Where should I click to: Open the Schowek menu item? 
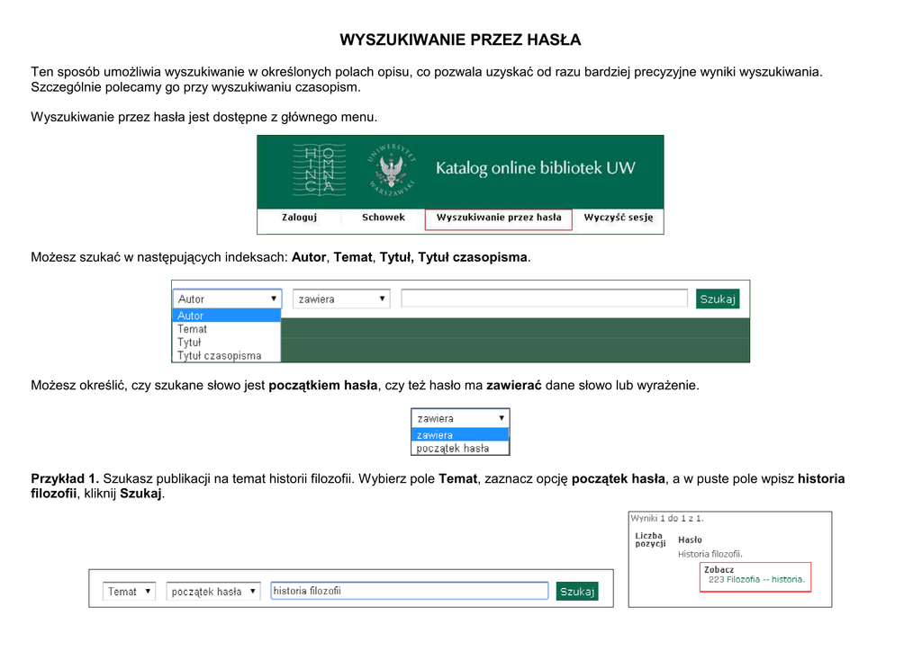[x=384, y=218]
